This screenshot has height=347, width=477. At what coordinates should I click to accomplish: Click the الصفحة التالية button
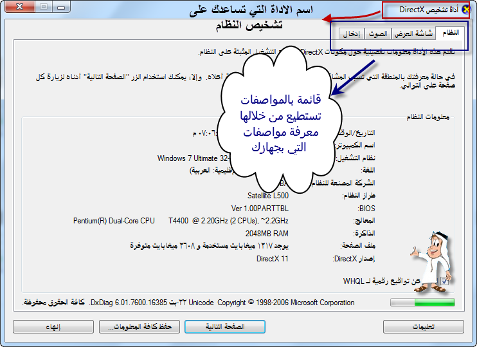[225, 326]
